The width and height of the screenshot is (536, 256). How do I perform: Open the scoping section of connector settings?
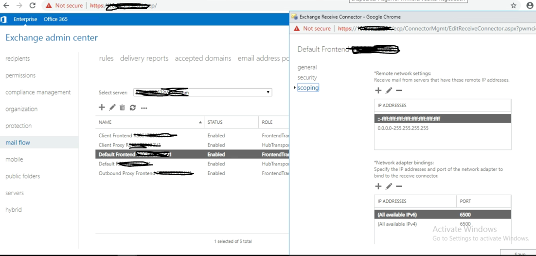308,88
